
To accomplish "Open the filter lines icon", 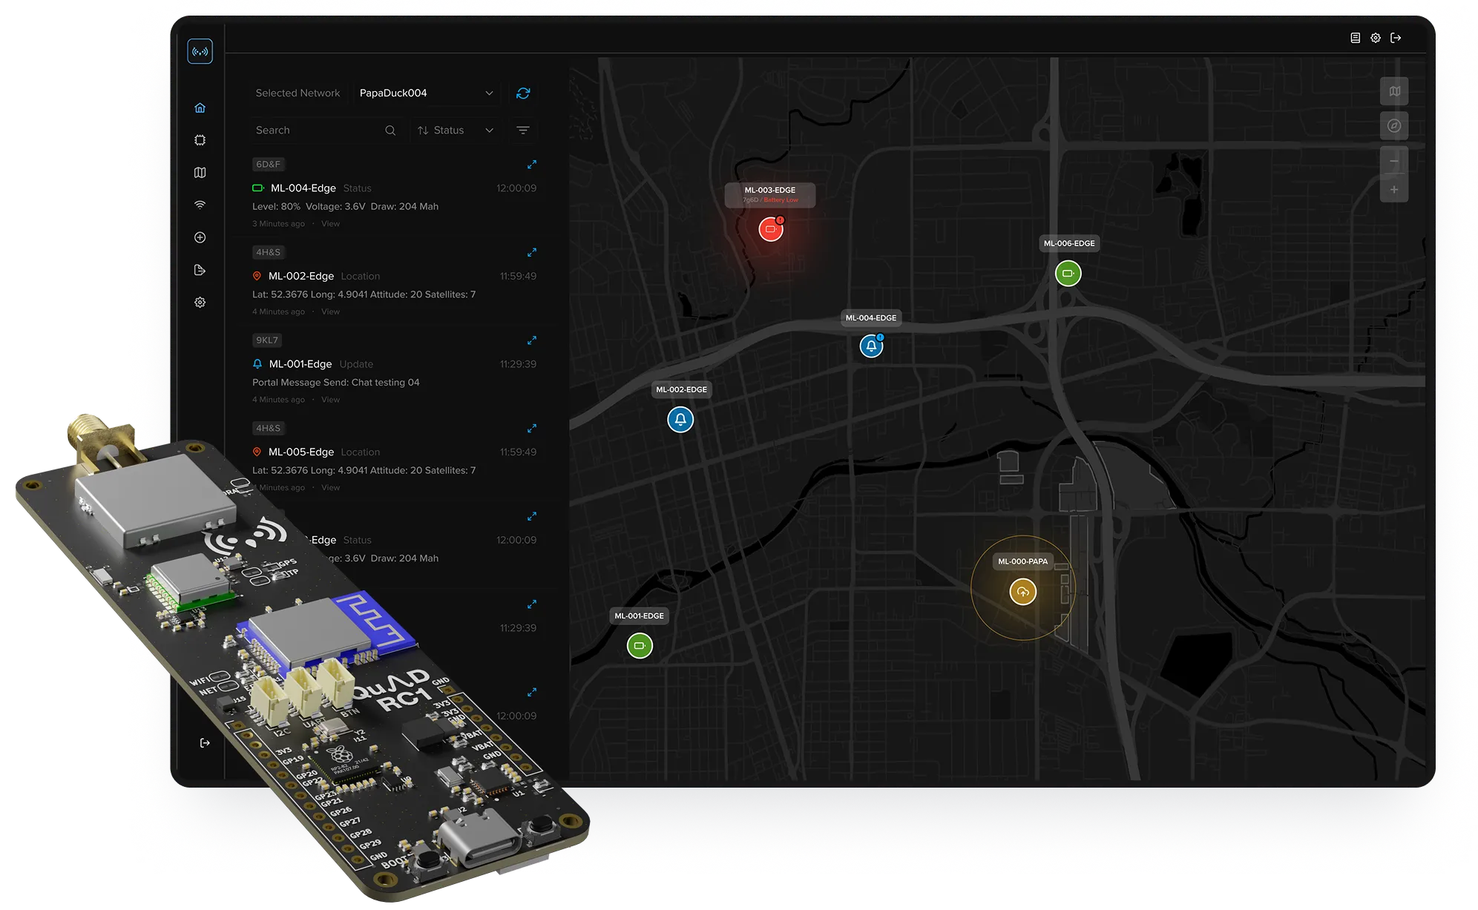I will pos(523,131).
